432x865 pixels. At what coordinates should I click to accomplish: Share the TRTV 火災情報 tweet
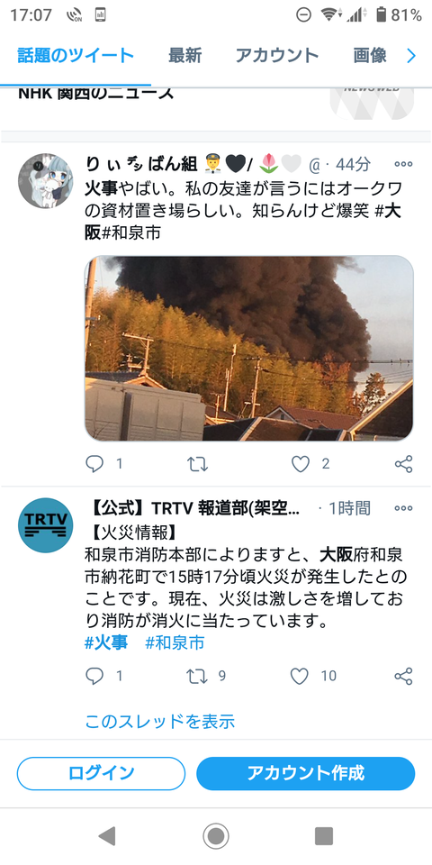404,676
